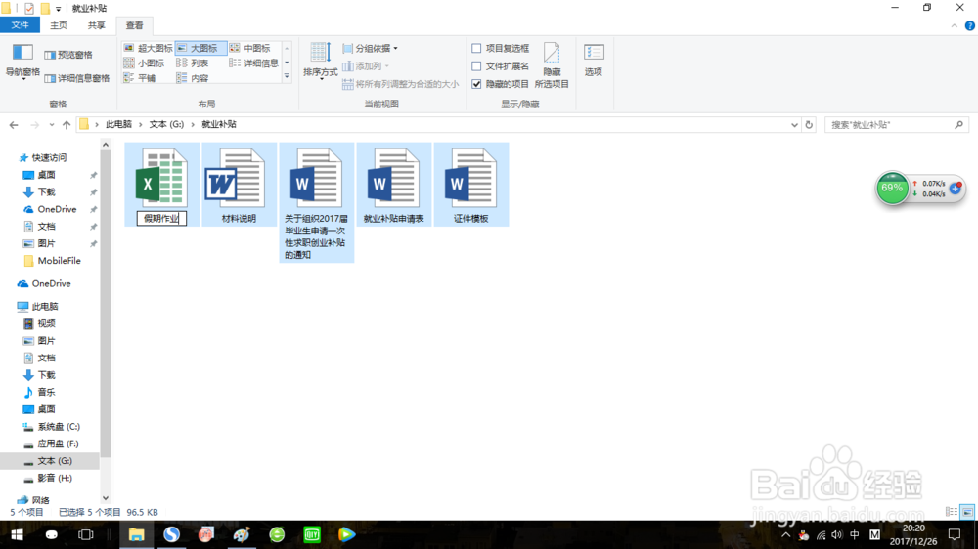This screenshot has width=978, height=549.
Task: Select the Word file 证件模板
Action: (x=471, y=185)
